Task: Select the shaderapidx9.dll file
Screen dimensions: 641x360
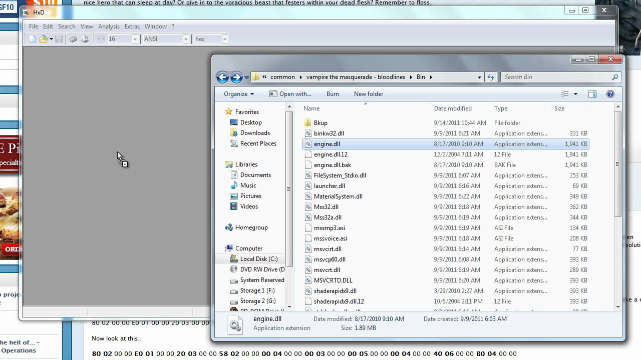Action: pos(335,291)
